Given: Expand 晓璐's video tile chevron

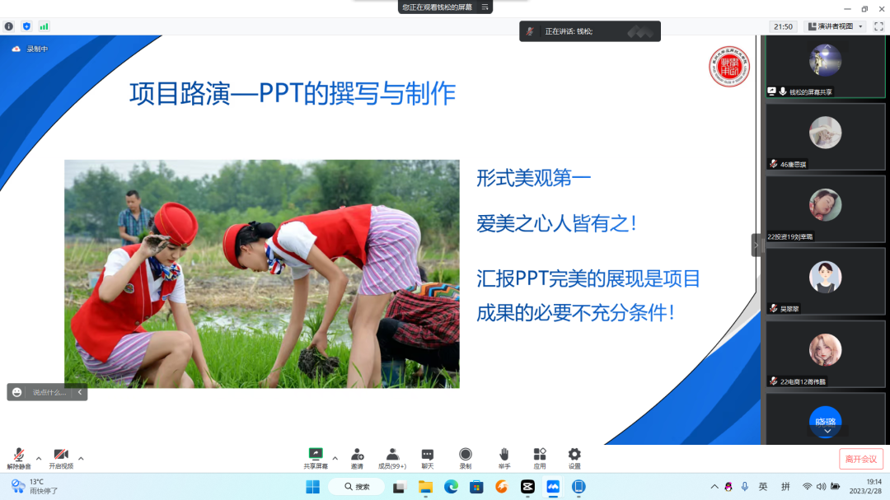Looking at the screenshot, I should [826, 429].
